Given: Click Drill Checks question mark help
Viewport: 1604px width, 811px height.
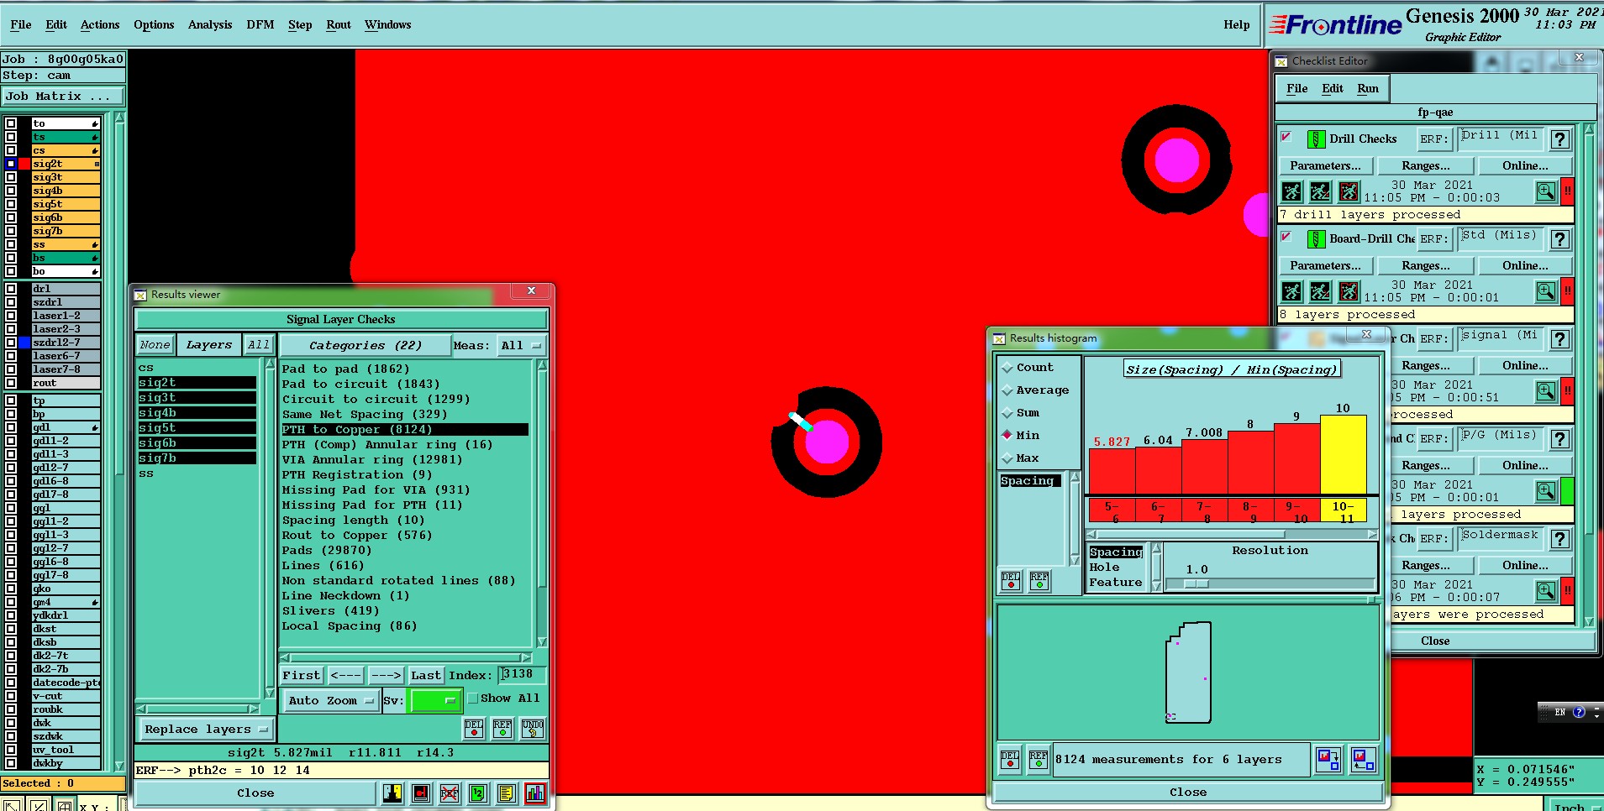Looking at the screenshot, I should tap(1560, 139).
